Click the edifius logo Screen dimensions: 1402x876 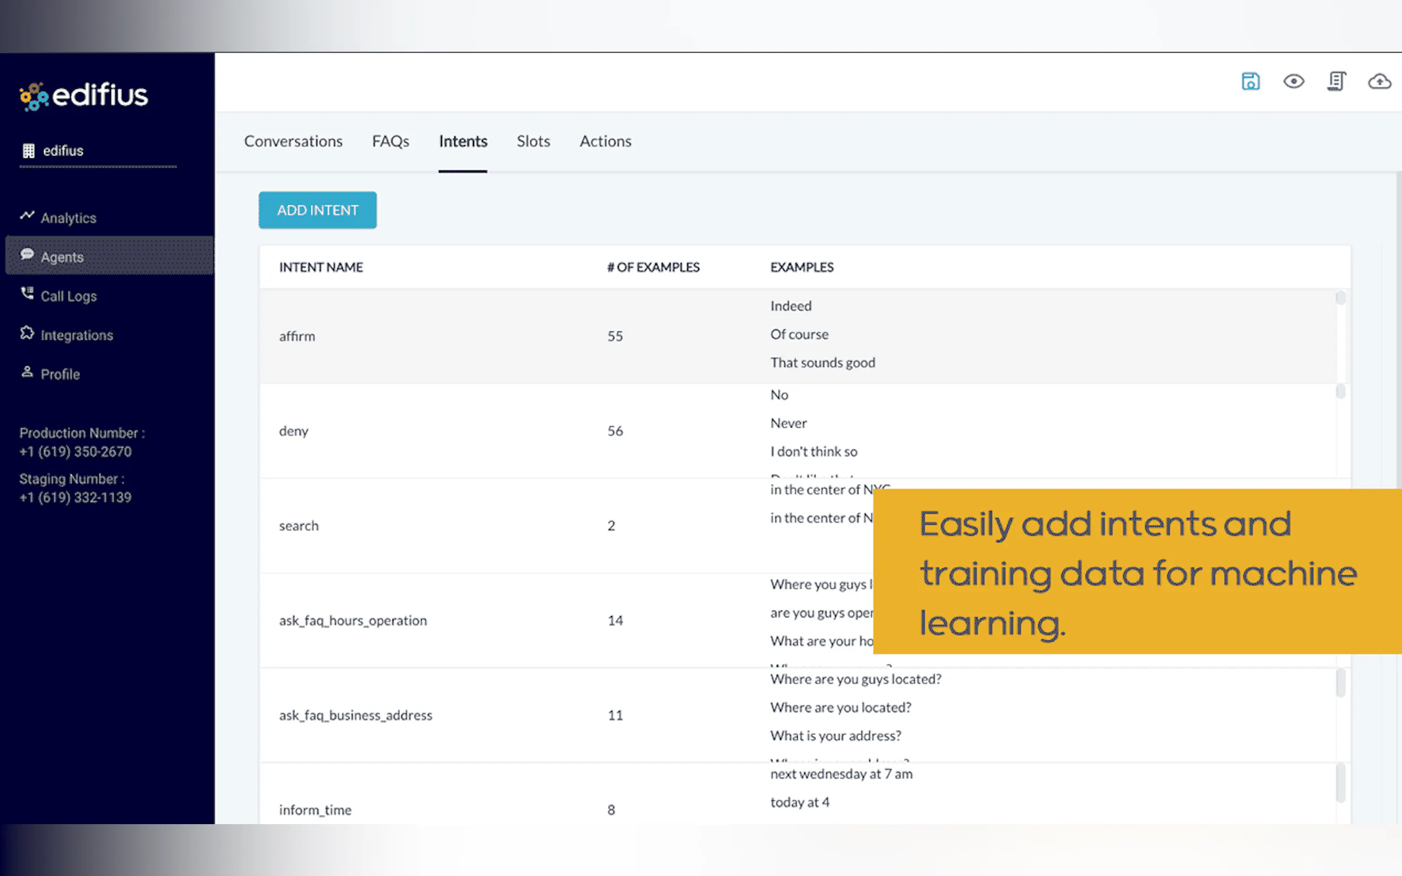coord(84,96)
